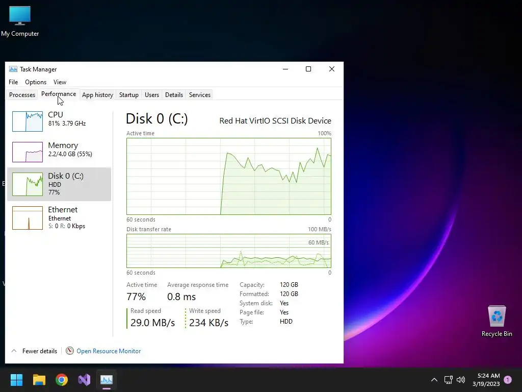
Task: Click the Task Manager taskbar icon
Action: (x=107, y=380)
